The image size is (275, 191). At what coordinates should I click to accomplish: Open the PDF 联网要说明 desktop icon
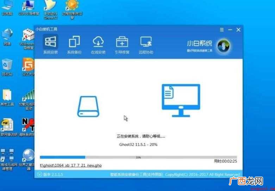point(8,127)
